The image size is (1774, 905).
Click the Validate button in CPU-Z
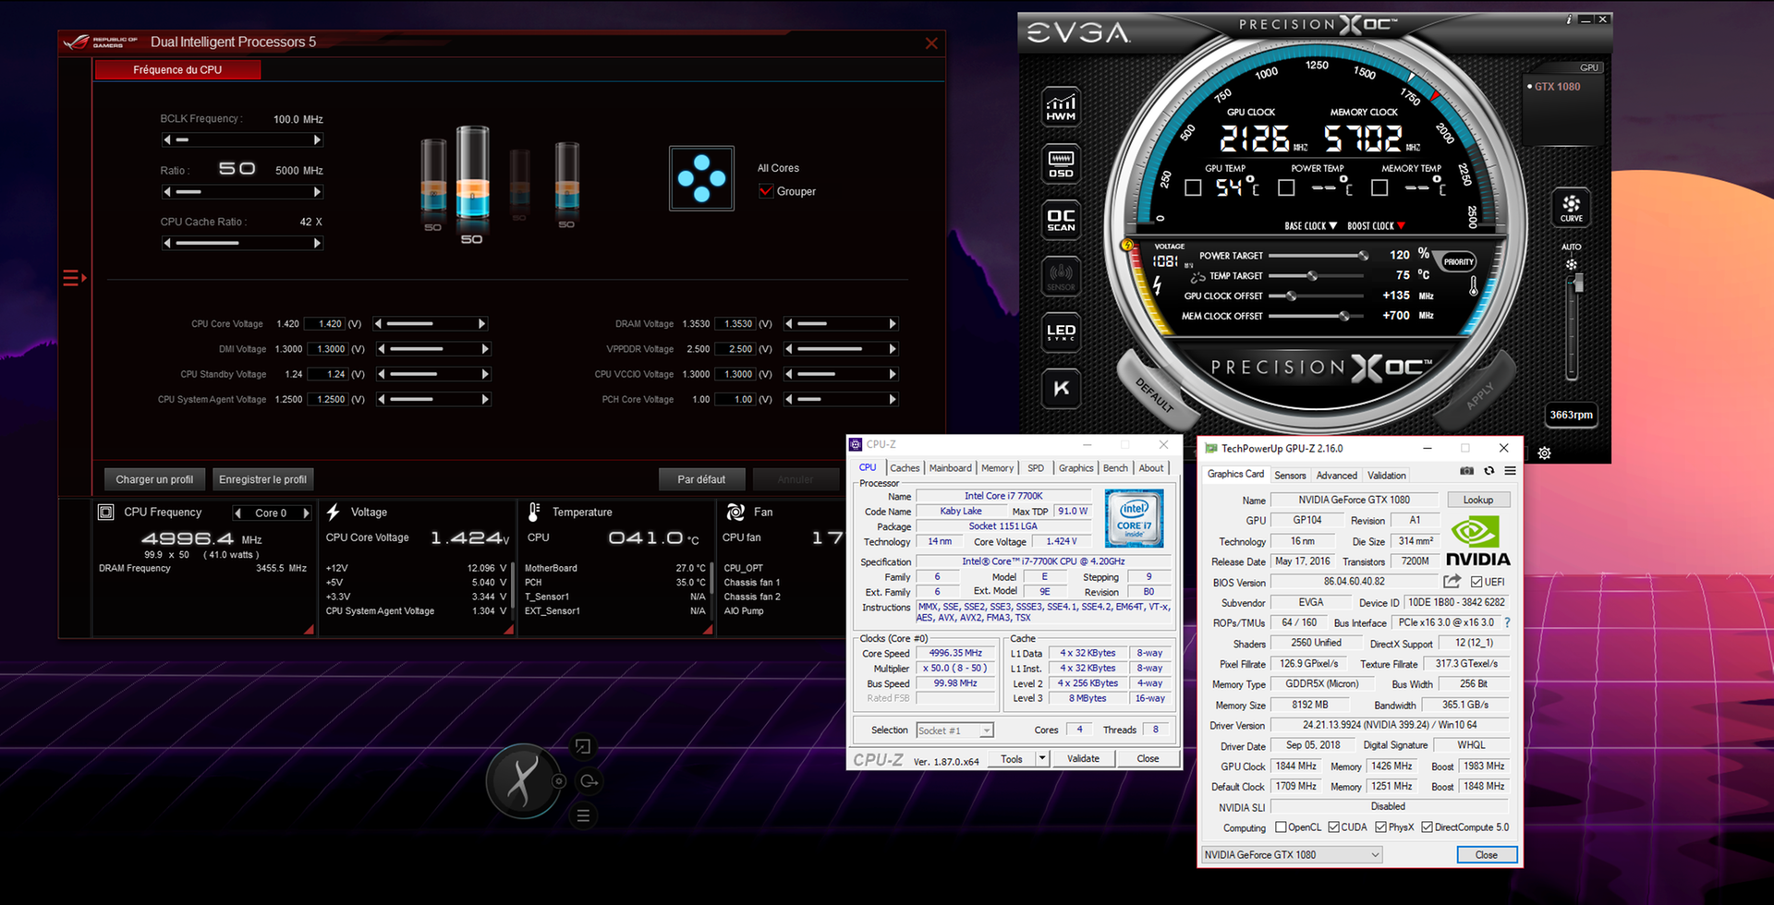1083,758
